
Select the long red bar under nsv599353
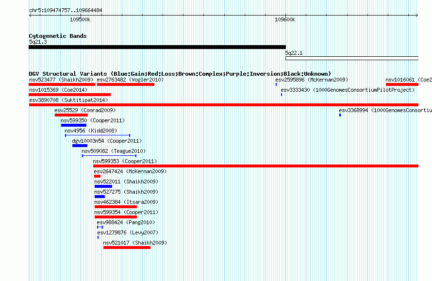click(256, 166)
